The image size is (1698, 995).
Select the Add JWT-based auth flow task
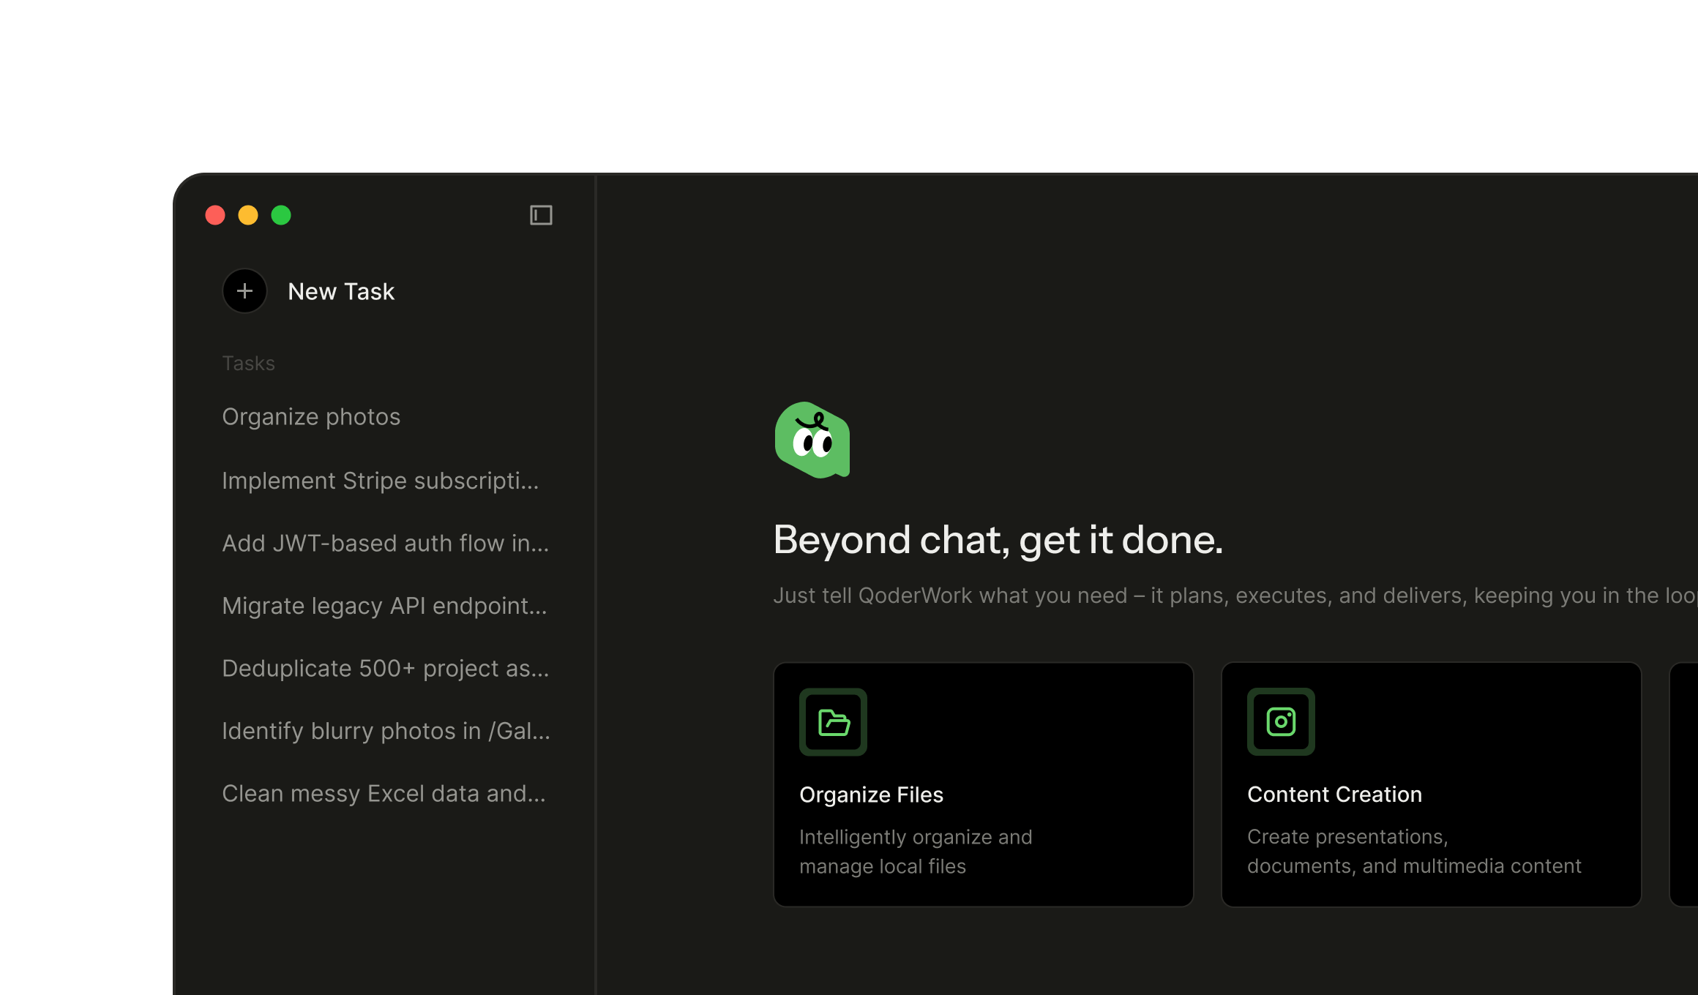(386, 544)
